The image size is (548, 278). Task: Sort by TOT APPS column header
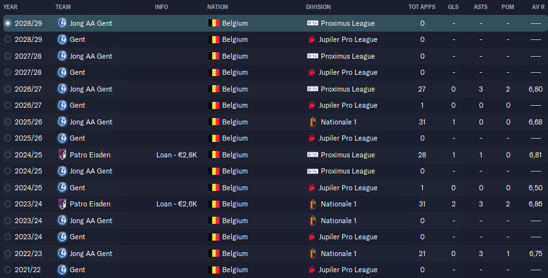click(422, 7)
